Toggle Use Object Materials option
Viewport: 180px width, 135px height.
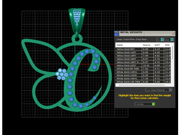[x=159, y=90]
